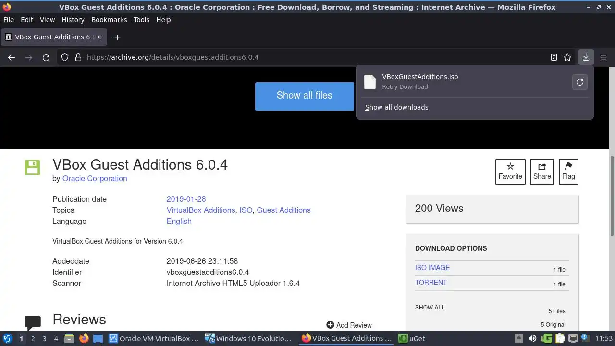Click Show all downloads
Screen dimensions: 615x346
point(397,107)
